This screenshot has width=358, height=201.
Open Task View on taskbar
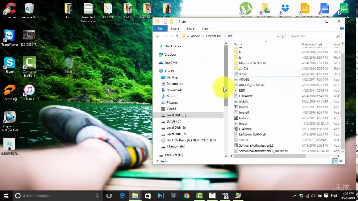[x=109, y=196]
